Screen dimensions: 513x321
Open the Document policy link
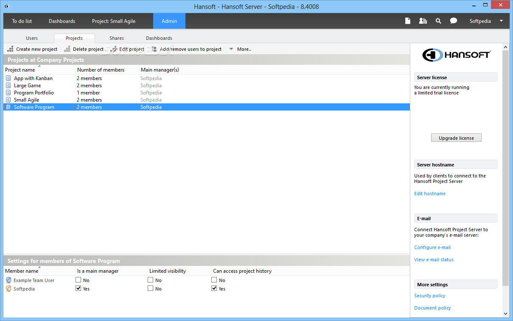tap(432, 308)
